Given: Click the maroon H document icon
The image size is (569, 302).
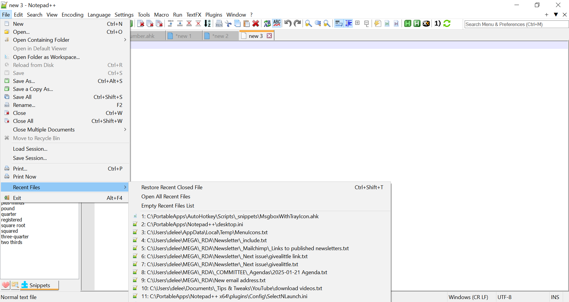Looking at the screenshot, I should tap(396, 23).
